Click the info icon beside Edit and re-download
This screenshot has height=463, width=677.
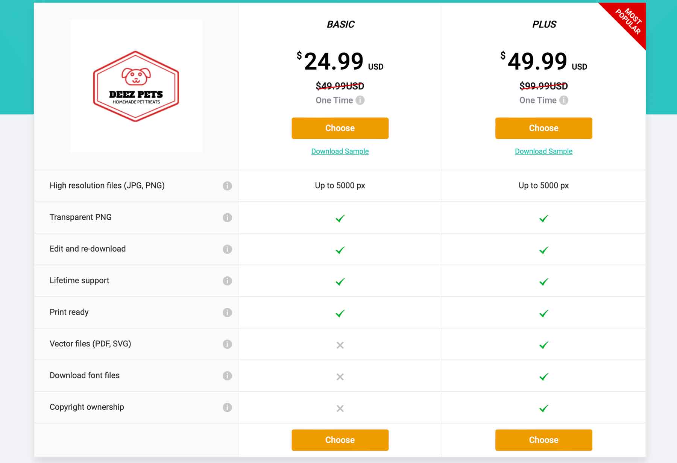click(x=227, y=249)
